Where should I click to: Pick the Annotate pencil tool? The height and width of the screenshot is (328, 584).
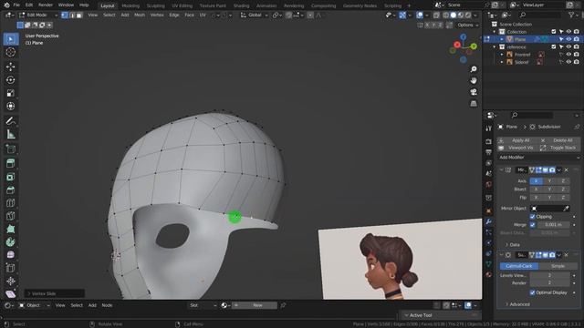coord(10,121)
